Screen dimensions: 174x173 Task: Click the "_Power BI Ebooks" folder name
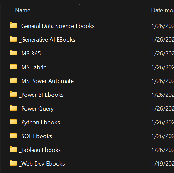(x=41, y=95)
